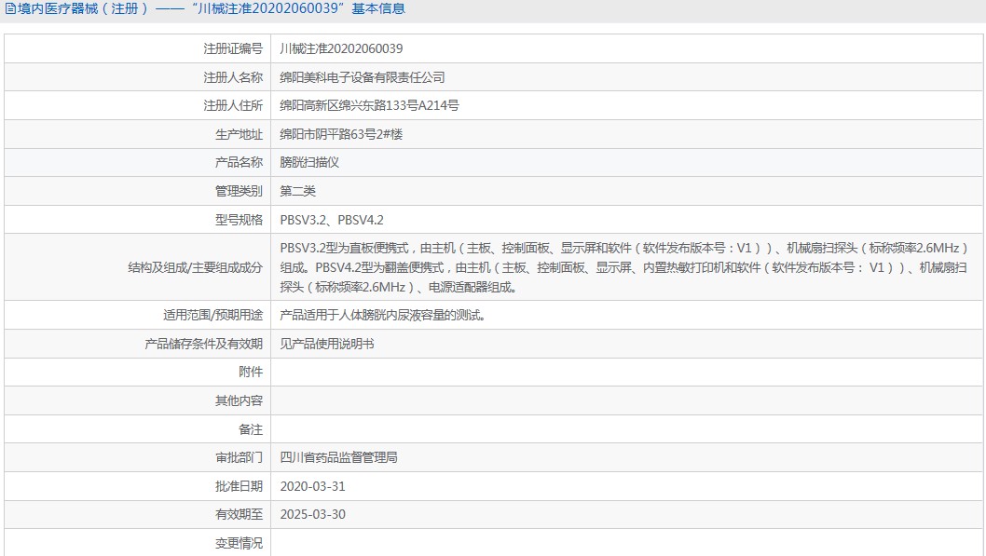The width and height of the screenshot is (986, 556).
Task: Click the 适用范围/预期用途 label
Action: tap(213, 316)
